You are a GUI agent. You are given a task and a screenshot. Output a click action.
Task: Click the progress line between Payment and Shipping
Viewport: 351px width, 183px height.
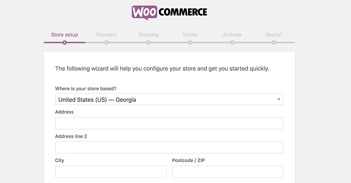pyautogui.click(x=127, y=43)
